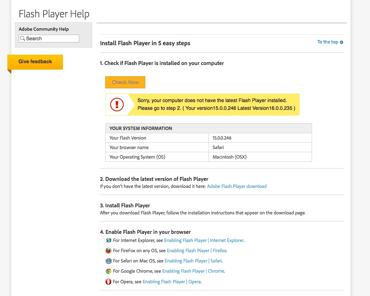Viewport: 370px width, 296px height.
Task: Click the Adobe Community Help label
Action: pyautogui.click(x=44, y=29)
